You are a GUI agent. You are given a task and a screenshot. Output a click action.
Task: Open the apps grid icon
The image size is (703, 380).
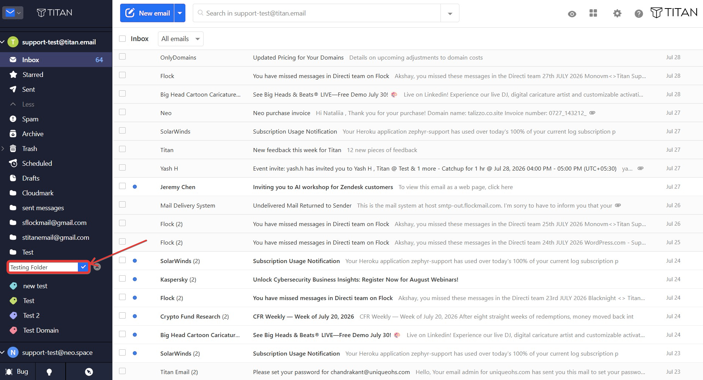[x=593, y=13]
